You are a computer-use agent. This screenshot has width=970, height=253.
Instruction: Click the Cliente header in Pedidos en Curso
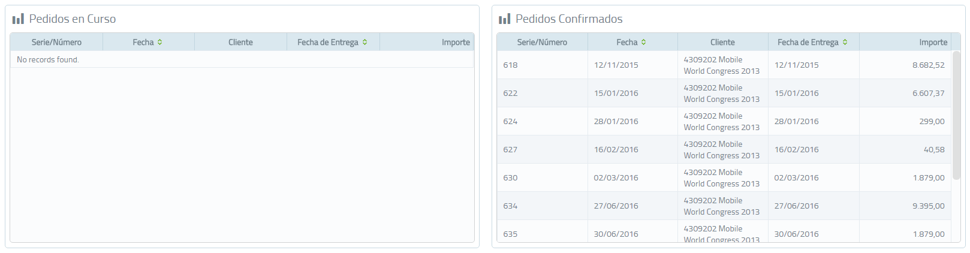point(240,42)
